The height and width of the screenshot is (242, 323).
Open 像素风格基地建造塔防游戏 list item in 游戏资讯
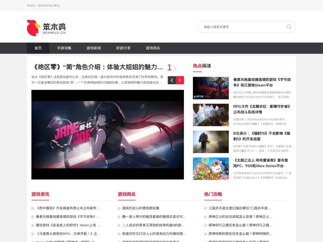point(68,217)
